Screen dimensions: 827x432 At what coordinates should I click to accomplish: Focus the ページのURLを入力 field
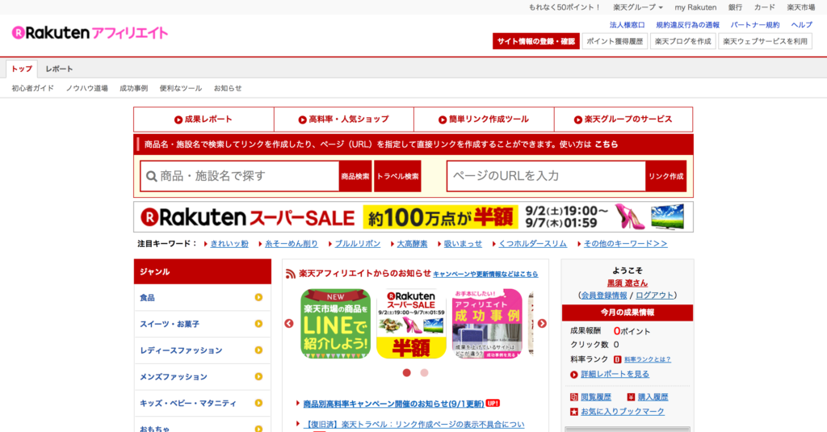(546, 176)
